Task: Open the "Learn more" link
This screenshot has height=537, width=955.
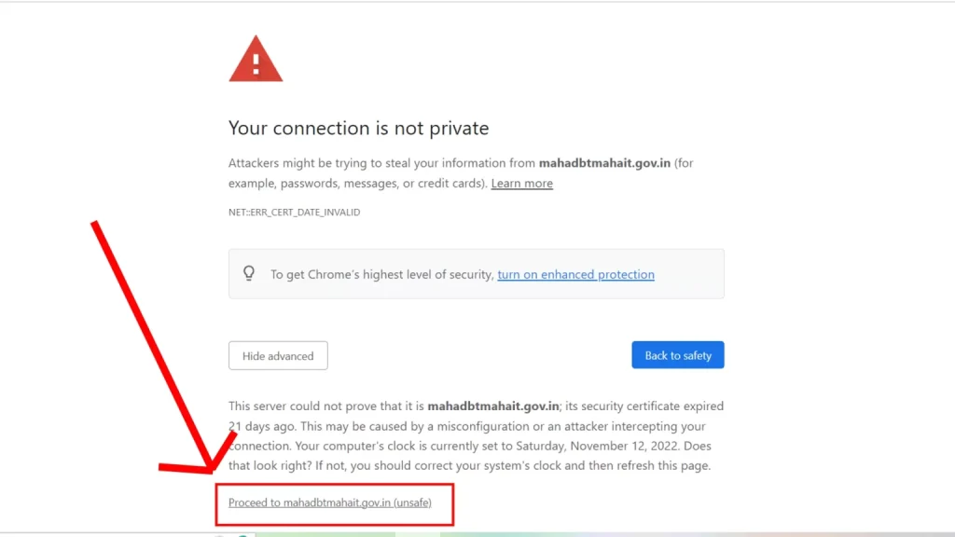Action: tap(521, 183)
